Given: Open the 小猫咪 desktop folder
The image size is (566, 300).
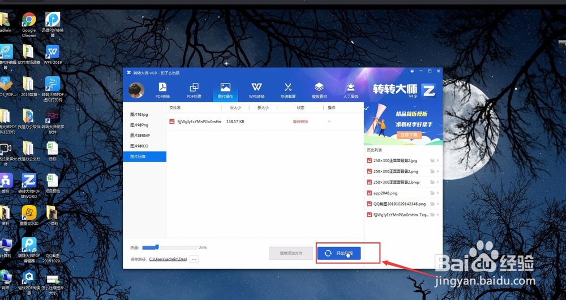Looking at the screenshot, I should coord(53,215).
